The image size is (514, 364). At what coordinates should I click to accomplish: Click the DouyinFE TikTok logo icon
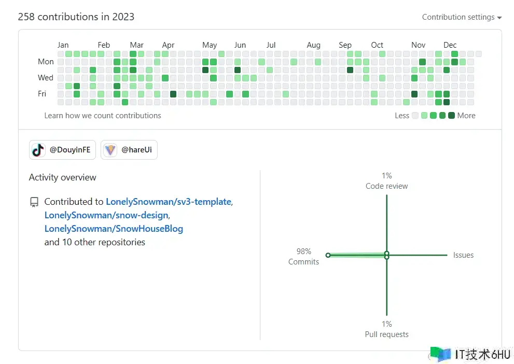click(38, 150)
